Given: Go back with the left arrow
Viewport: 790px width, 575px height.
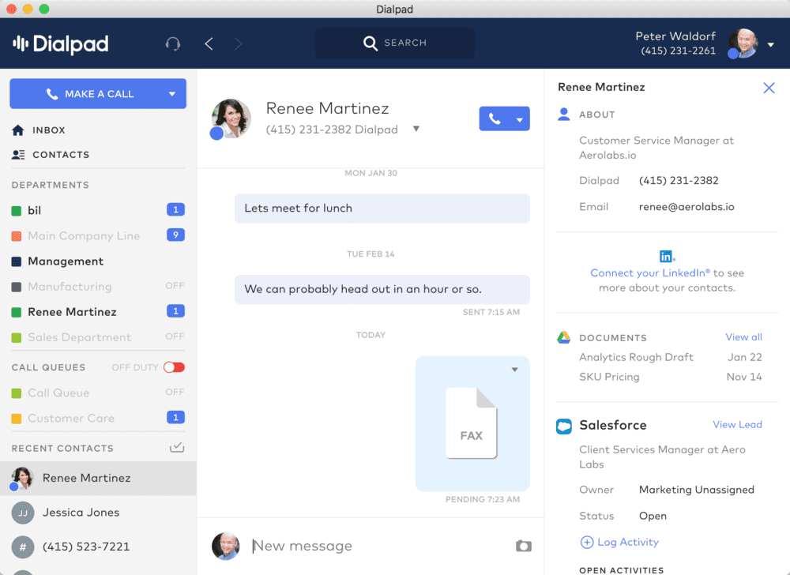Looking at the screenshot, I should coord(209,43).
